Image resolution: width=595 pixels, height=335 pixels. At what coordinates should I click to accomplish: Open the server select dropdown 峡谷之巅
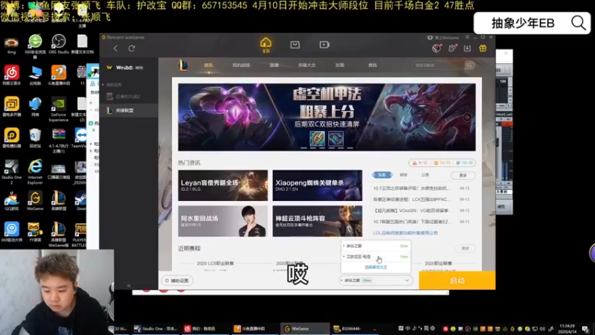click(376, 281)
